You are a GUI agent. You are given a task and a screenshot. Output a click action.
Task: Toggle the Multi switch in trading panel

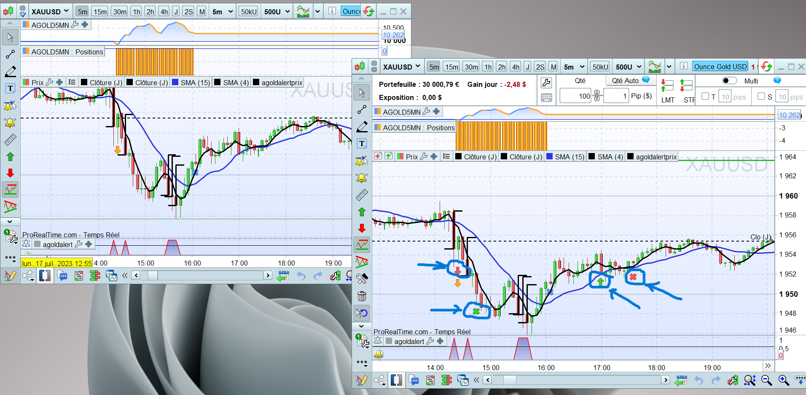pyautogui.click(x=729, y=81)
